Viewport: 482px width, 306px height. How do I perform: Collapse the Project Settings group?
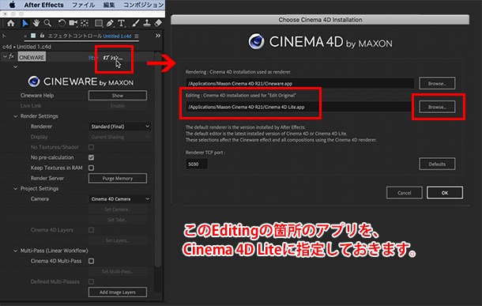pos(15,188)
